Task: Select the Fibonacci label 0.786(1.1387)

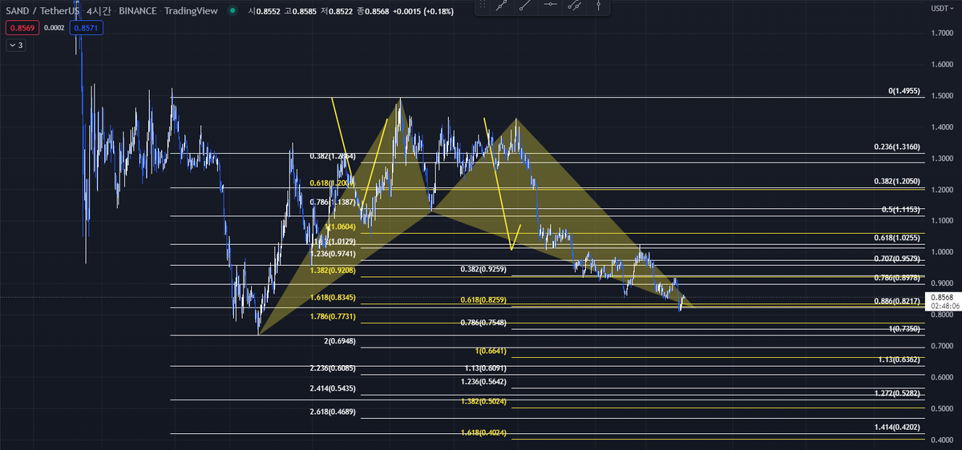Action: 333,203
